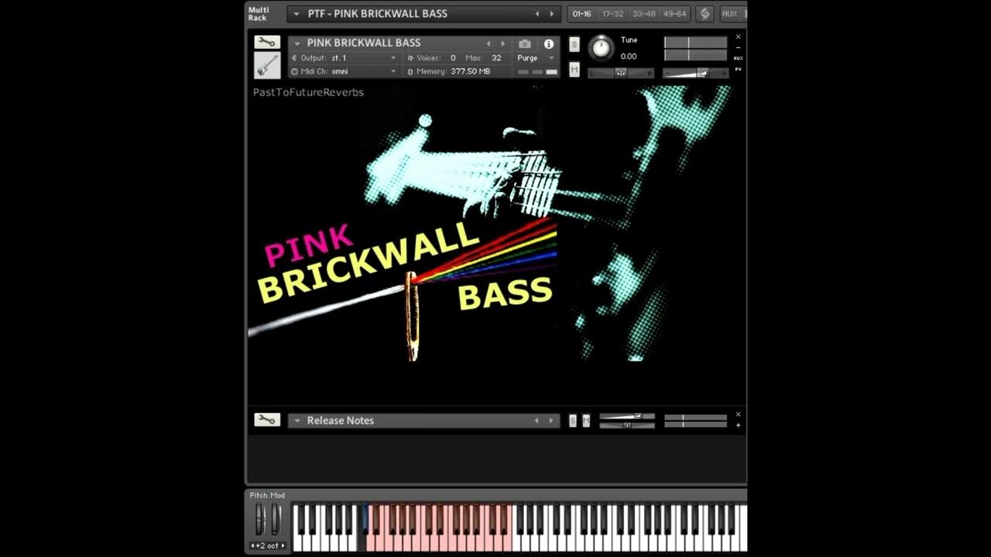Go to the previous multi preset arrow
Image resolution: width=991 pixels, height=557 pixels.
click(537, 14)
